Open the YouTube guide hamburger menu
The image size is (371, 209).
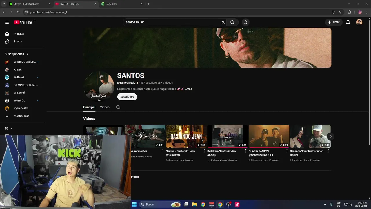(7, 22)
